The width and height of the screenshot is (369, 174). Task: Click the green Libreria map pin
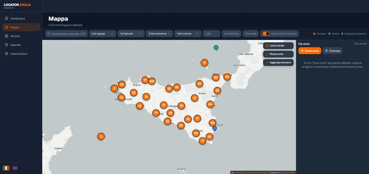pos(216,48)
